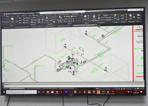
Task: Click the Estirar (stretch) tool
Action: [x=26, y=23]
